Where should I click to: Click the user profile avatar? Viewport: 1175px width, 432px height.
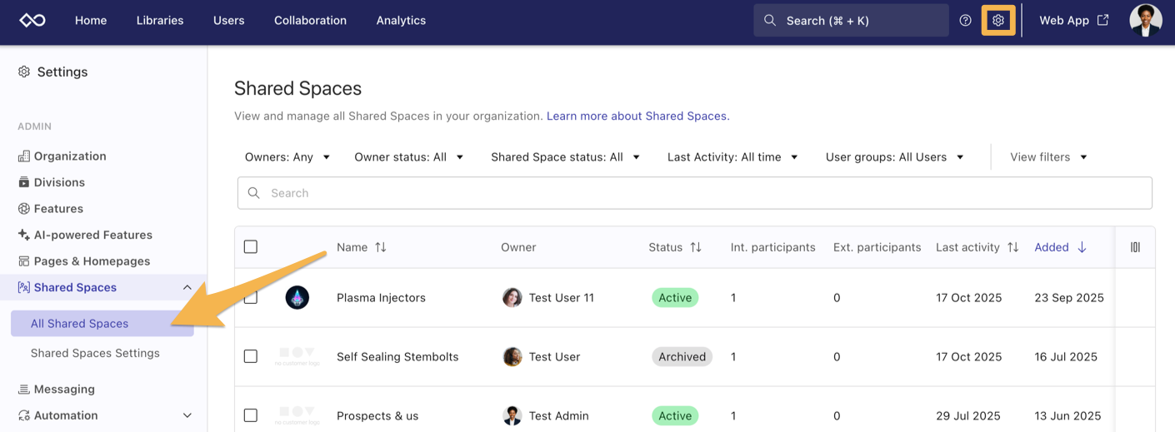(x=1146, y=20)
